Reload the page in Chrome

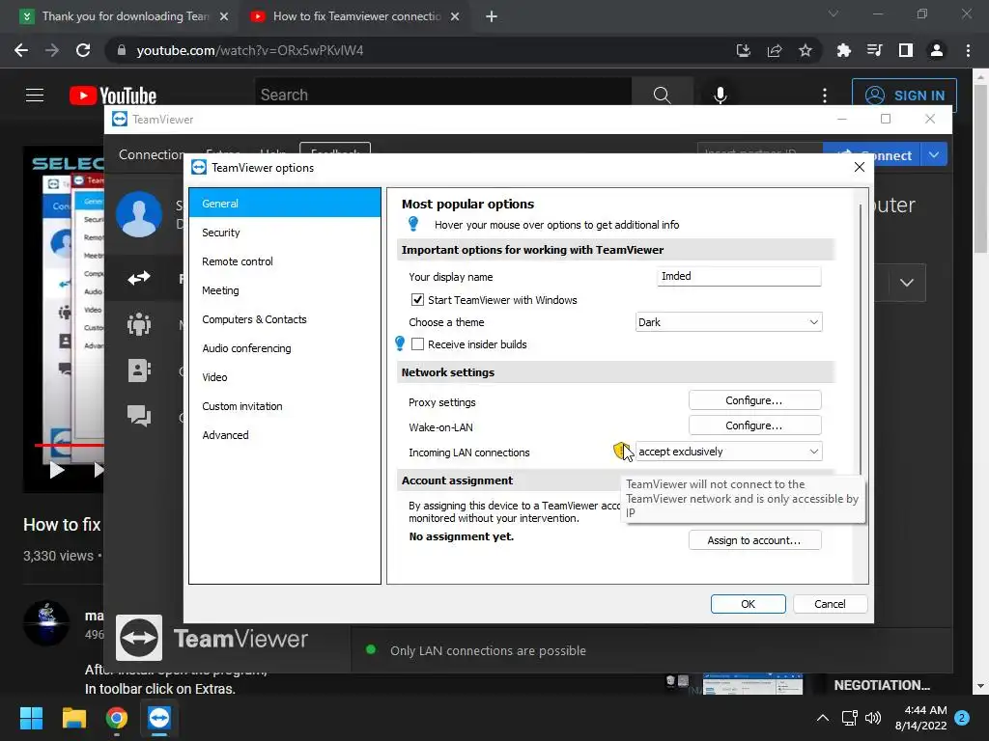[x=83, y=50]
